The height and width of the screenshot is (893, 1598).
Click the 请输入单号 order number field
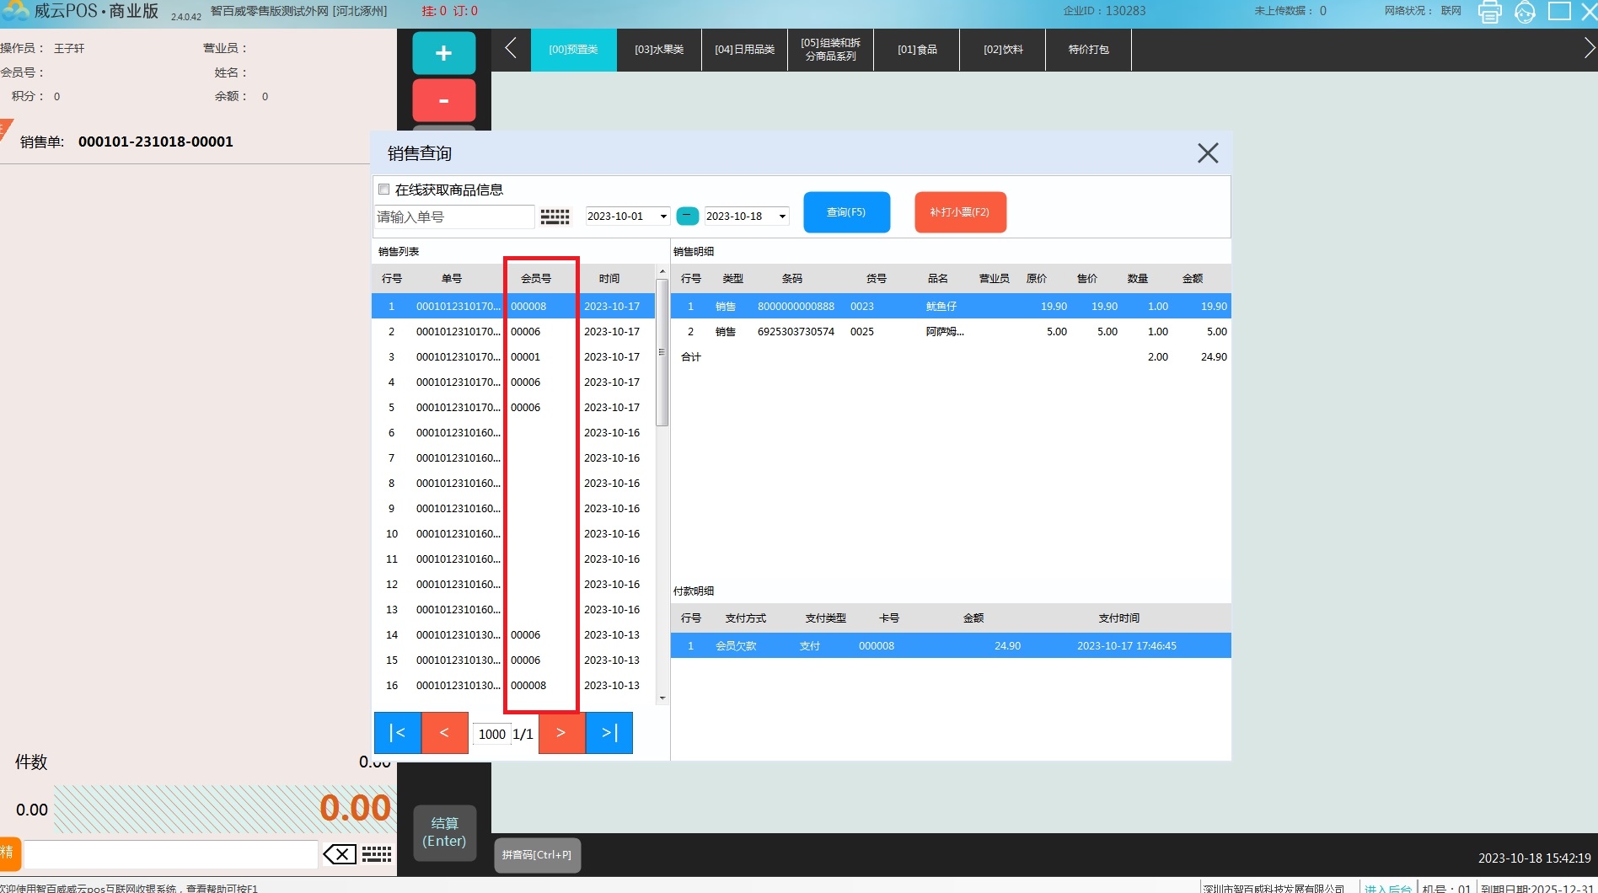click(453, 217)
